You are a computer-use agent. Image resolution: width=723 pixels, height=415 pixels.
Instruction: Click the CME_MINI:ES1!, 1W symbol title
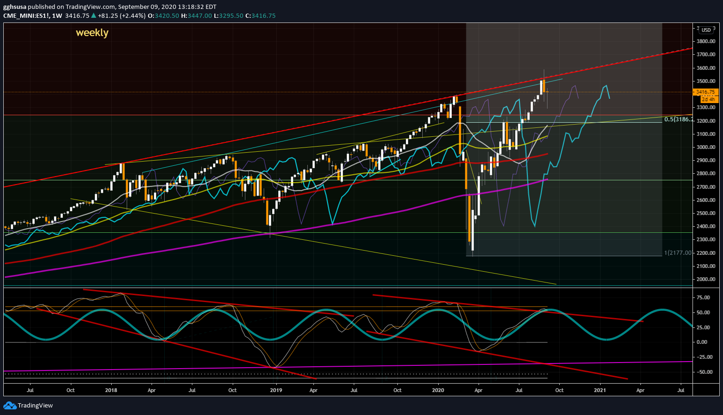pyautogui.click(x=33, y=15)
